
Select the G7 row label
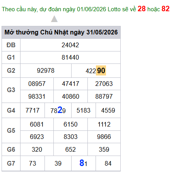point(11,163)
